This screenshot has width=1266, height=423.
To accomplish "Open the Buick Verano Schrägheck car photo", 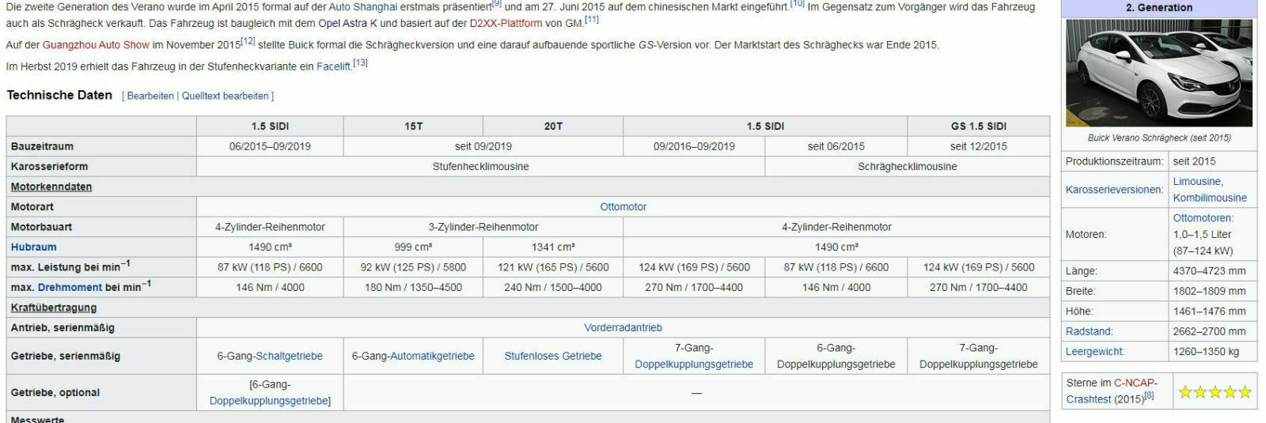I will tap(1158, 73).
